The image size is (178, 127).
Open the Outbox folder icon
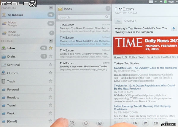click(3, 73)
